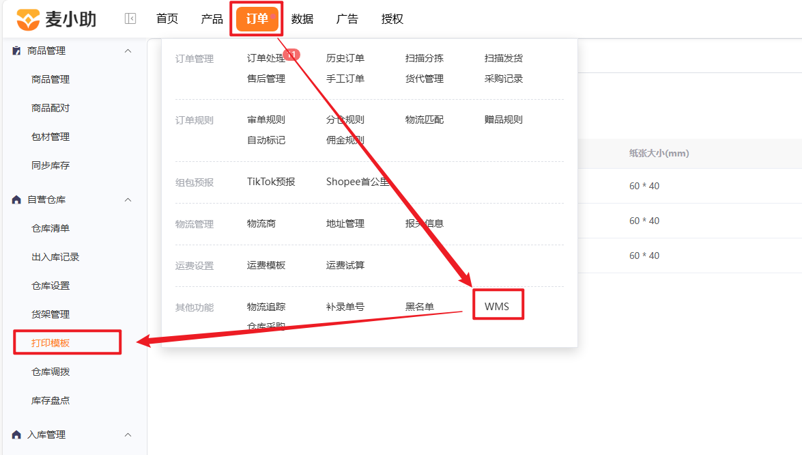Select 仓库设置 in sidebar
Viewport: 802px width, 455px height.
50,286
